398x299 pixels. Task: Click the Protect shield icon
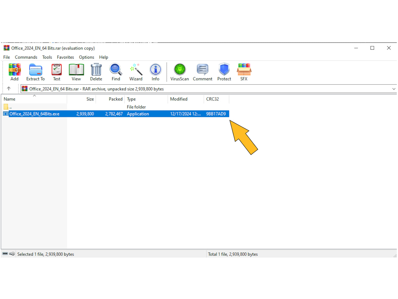224,72
